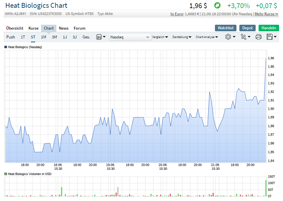Image resolution: width=283 pixels, height=201 pixels.
Task: Open the Nasdaq exchange dropdown
Action: click(130, 37)
